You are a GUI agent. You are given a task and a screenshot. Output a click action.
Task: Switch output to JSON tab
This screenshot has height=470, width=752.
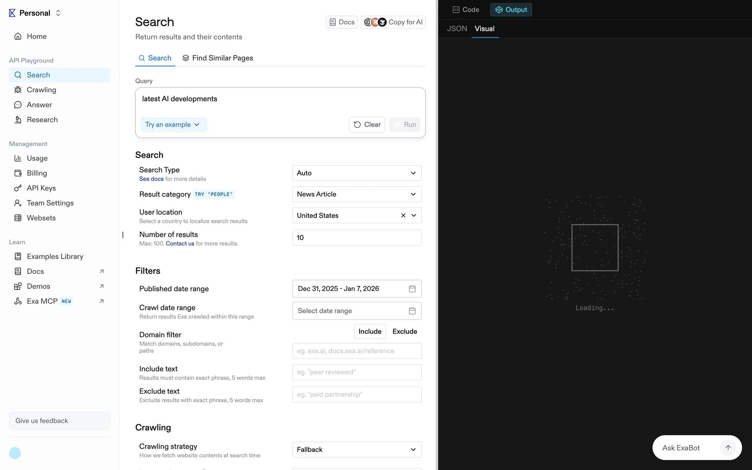457,29
